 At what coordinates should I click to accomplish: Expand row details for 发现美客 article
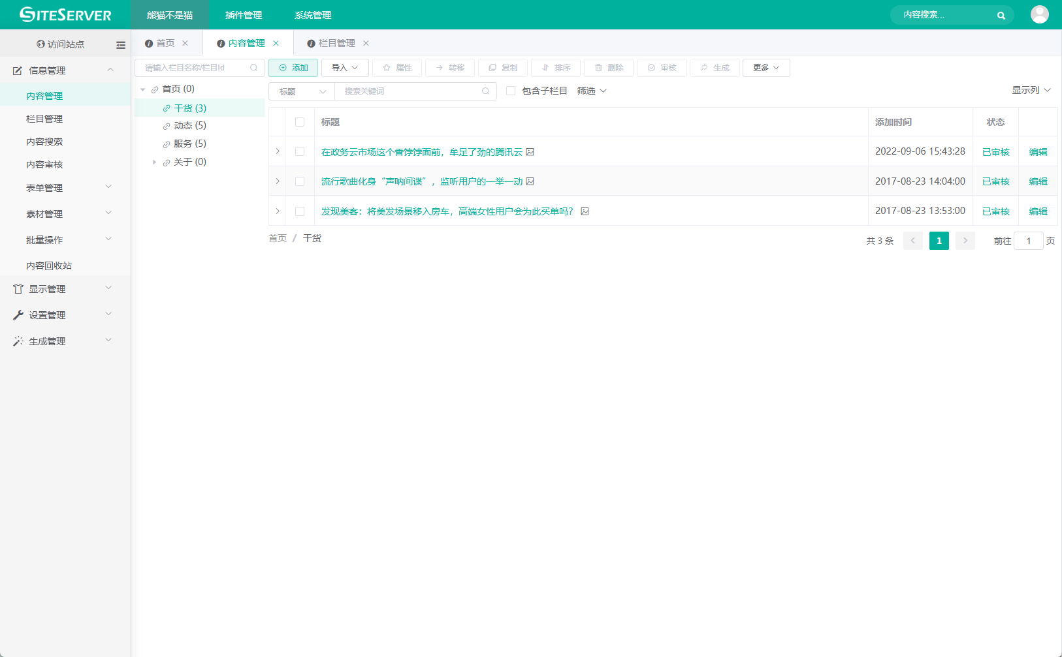point(278,211)
